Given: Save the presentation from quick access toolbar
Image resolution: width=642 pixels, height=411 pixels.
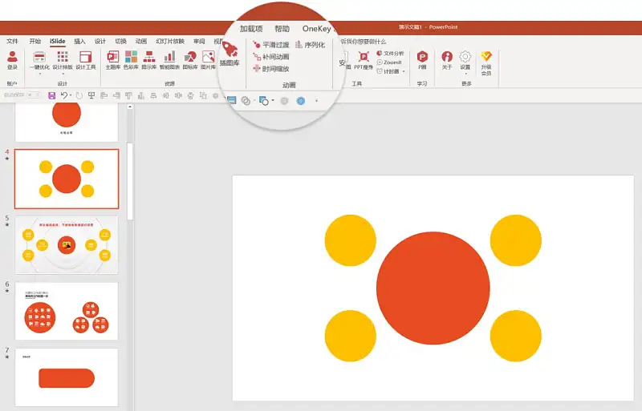Looking at the screenshot, I should tap(51, 95).
